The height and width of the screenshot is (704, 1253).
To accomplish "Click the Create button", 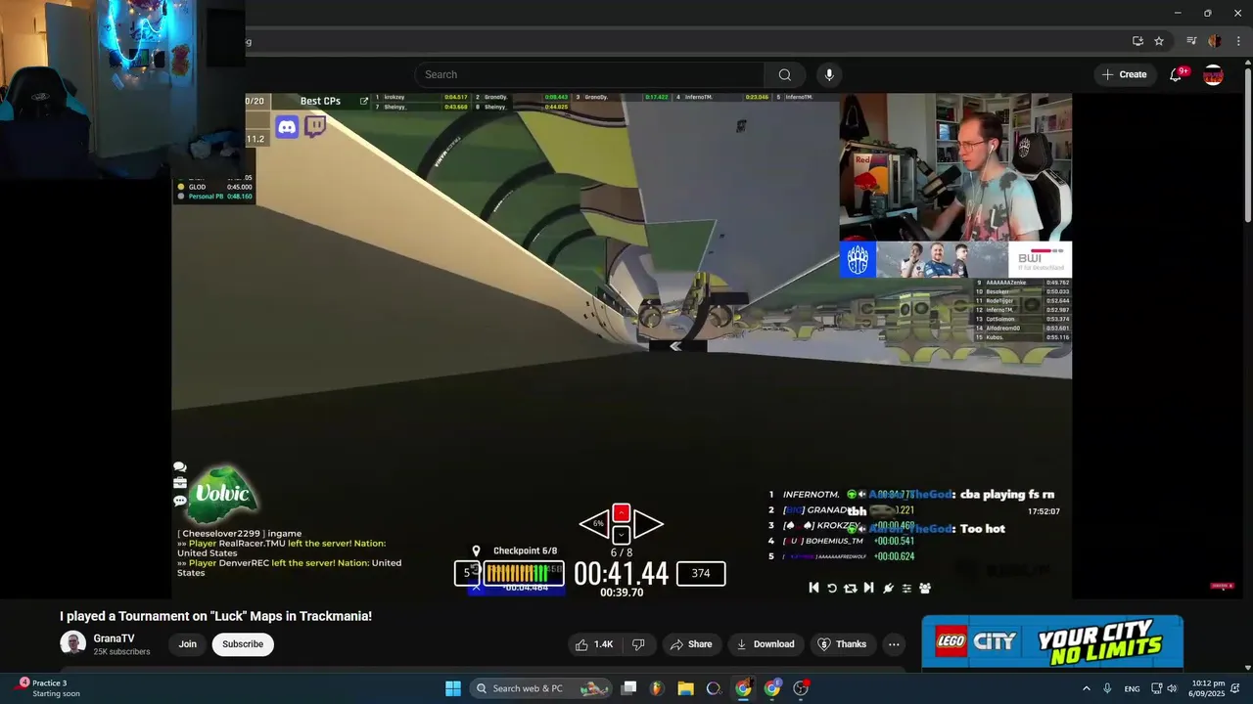I will point(1124,74).
